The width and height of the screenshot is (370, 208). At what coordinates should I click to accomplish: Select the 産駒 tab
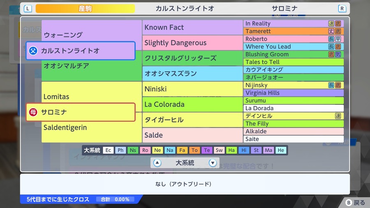[x=85, y=9]
